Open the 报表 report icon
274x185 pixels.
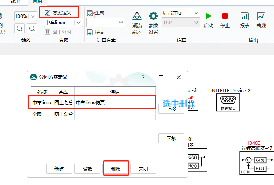245,20
